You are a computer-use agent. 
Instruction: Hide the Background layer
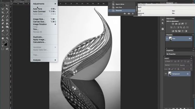(x=166, y=74)
